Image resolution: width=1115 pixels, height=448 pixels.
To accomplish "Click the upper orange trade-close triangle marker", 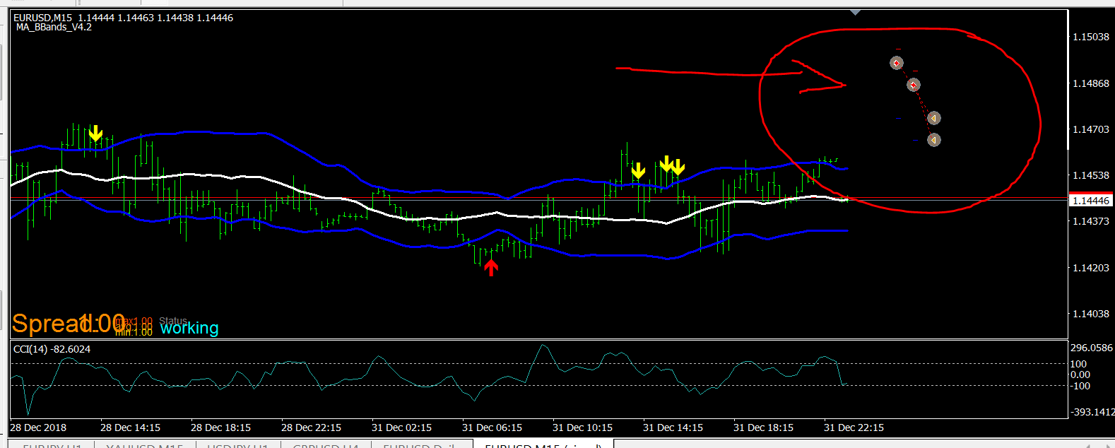I will tap(933, 118).
